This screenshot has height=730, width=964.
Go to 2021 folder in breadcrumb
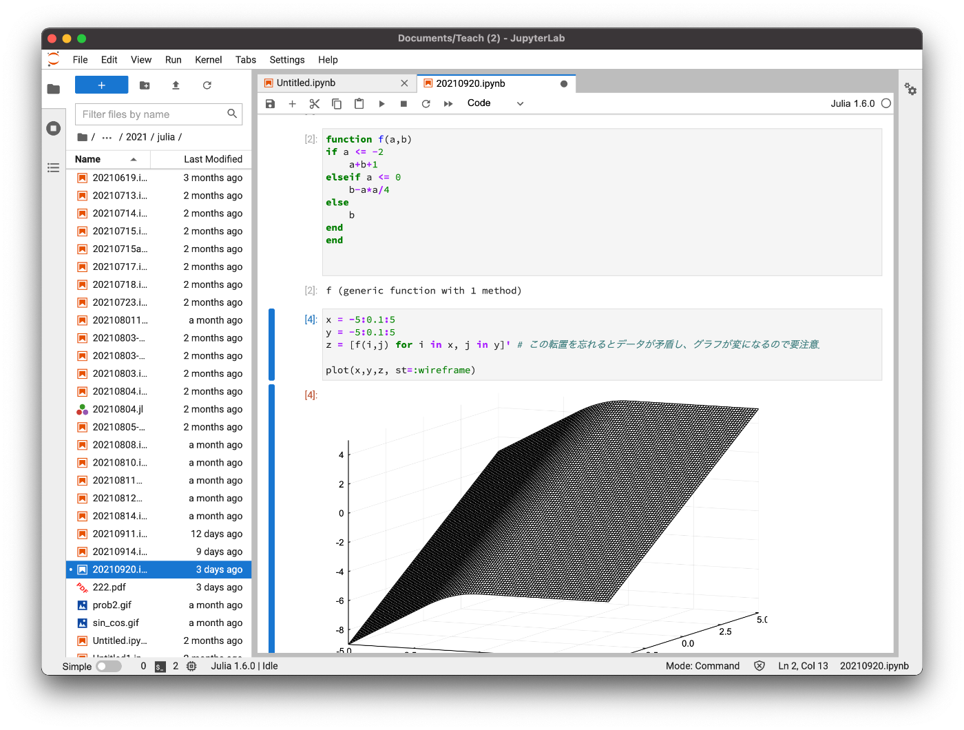click(136, 137)
